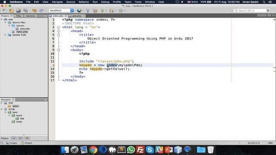Switch to the Files tab

coord(19,16)
